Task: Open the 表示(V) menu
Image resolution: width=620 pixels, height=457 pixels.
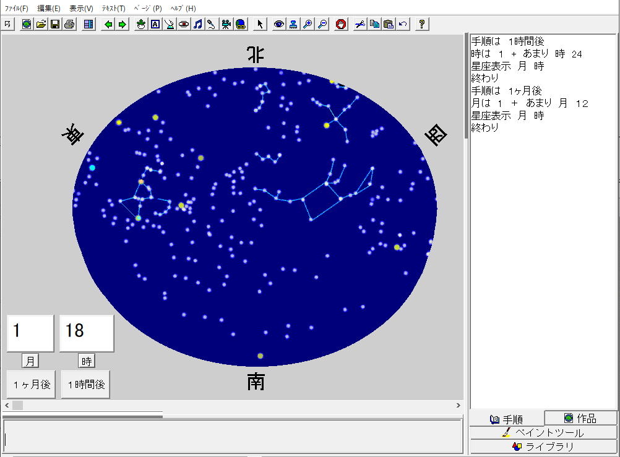Action: [x=81, y=9]
